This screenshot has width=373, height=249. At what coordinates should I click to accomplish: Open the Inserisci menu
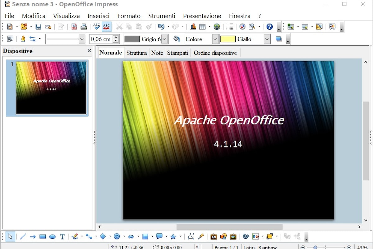(99, 16)
